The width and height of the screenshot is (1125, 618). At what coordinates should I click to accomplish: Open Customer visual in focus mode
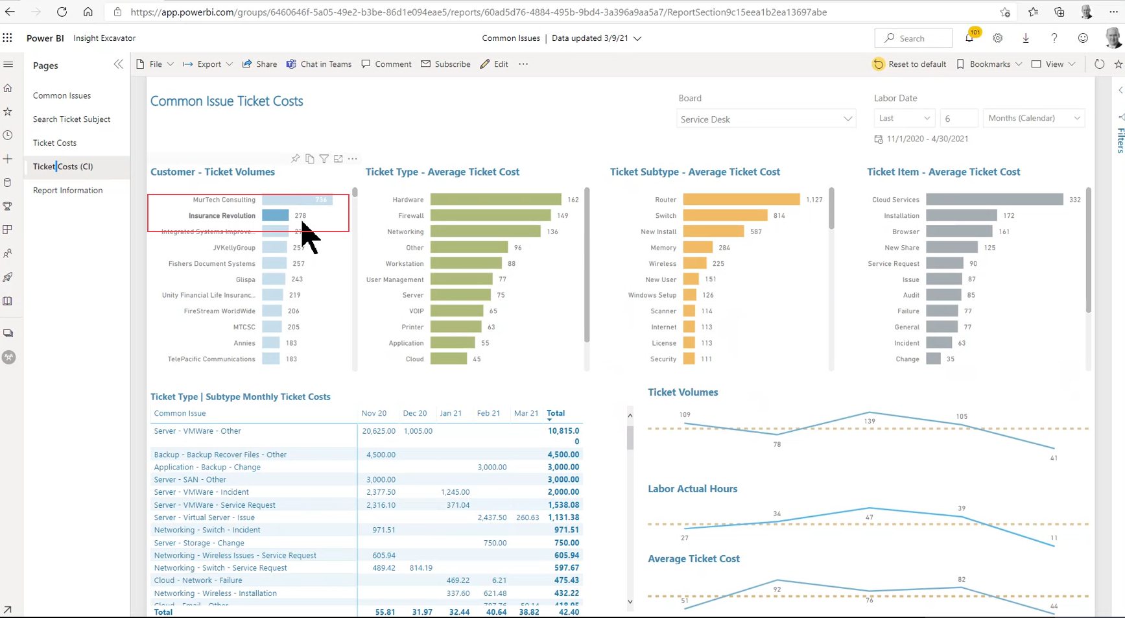(x=338, y=159)
